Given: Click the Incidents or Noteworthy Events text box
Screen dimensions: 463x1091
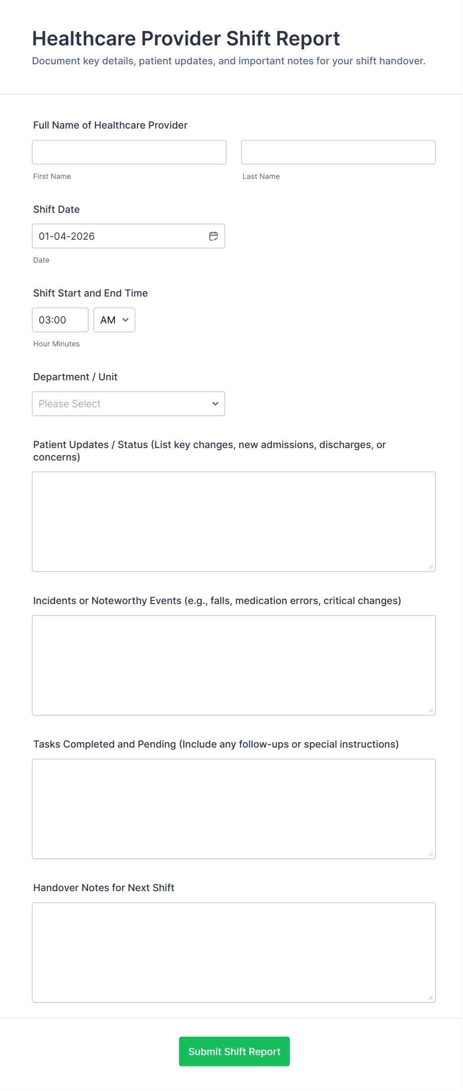Looking at the screenshot, I should point(233,665).
